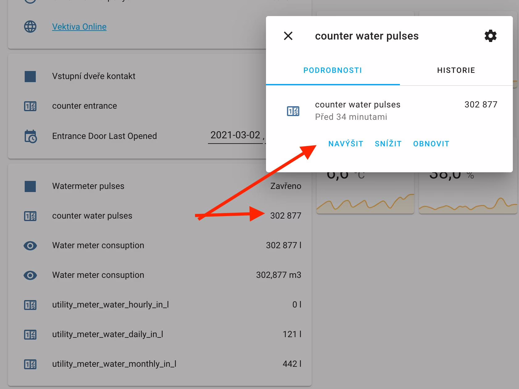The image size is (519, 389).
Task: Click the counter icon inside the dialog
Action: [293, 111]
